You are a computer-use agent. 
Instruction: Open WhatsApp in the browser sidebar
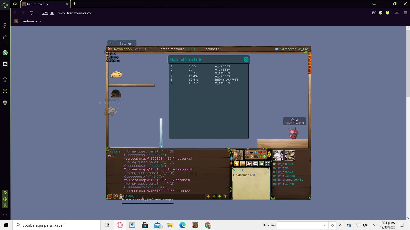(x=5, y=53)
